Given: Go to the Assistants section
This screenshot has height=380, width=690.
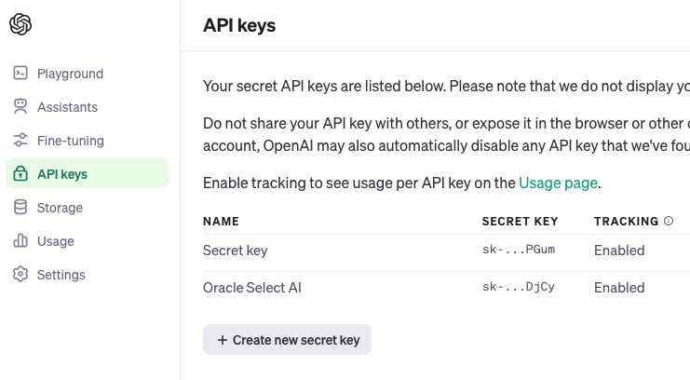Looking at the screenshot, I should pos(67,107).
